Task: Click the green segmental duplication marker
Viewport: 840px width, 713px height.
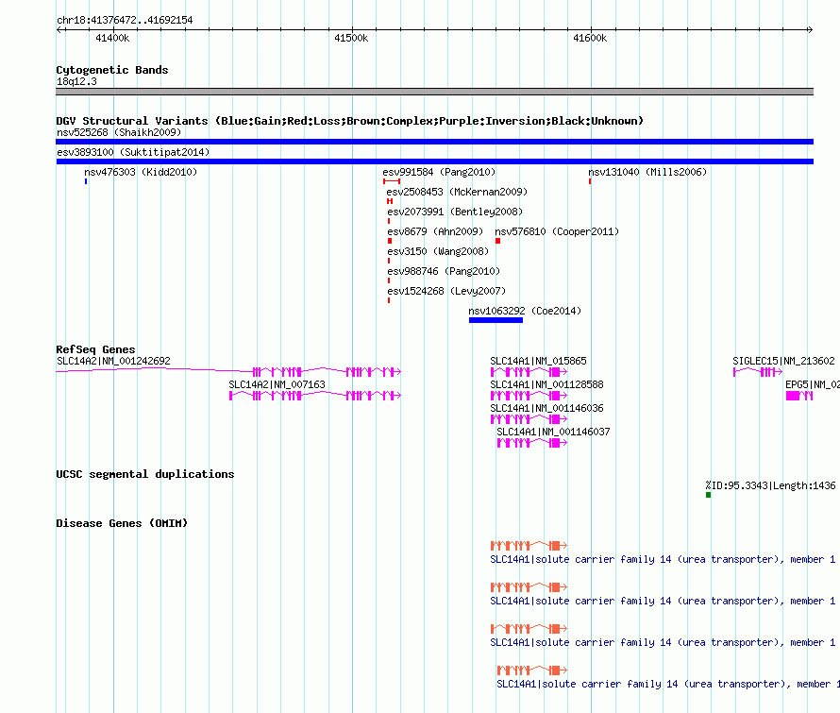Action: (x=708, y=495)
